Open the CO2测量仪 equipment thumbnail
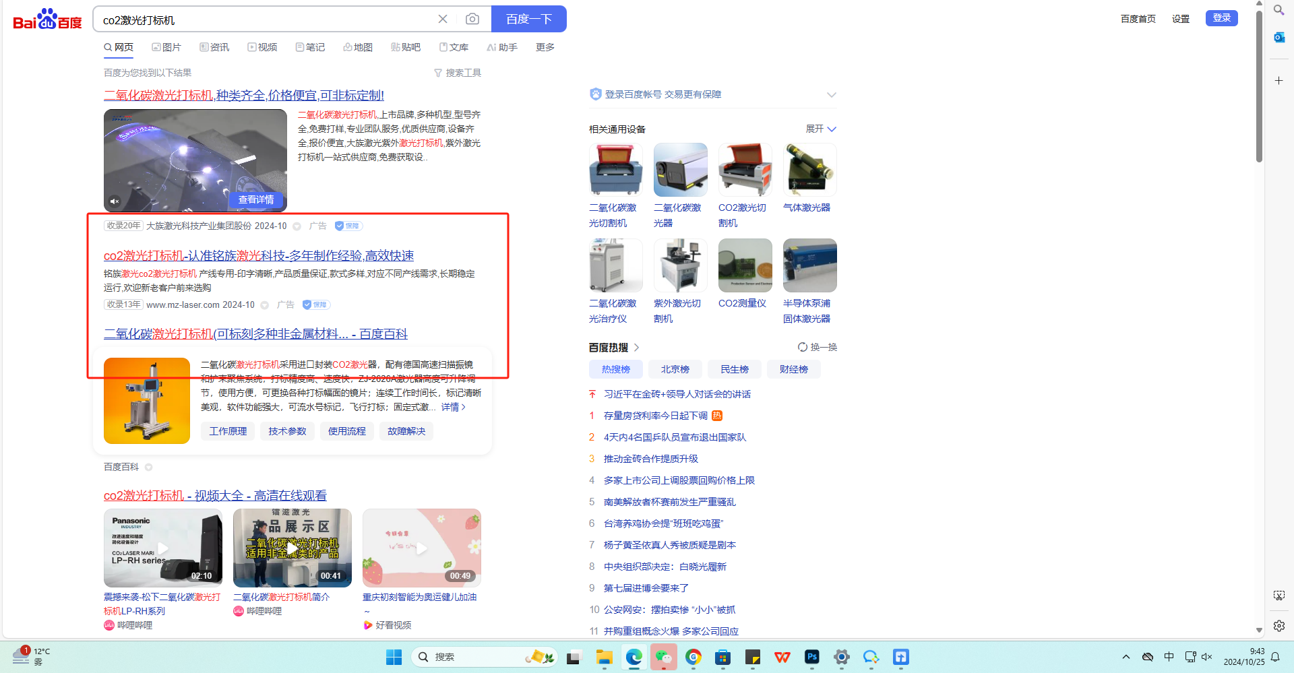The width and height of the screenshot is (1294, 673). [745, 265]
